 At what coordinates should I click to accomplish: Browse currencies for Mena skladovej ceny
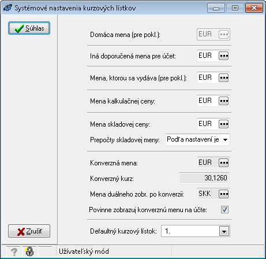[x=223, y=124]
